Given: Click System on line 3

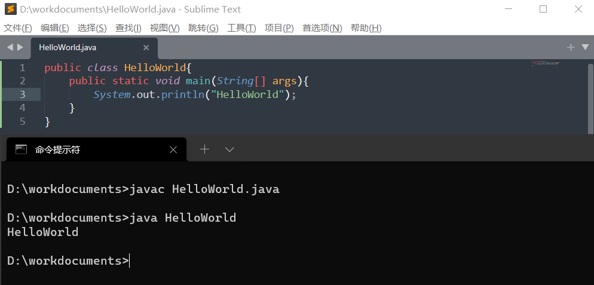Looking at the screenshot, I should point(112,94).
